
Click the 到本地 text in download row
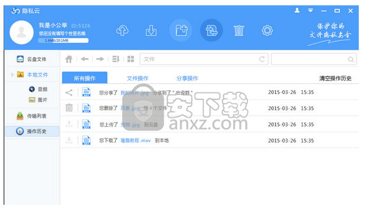click(x=162, y=140)
